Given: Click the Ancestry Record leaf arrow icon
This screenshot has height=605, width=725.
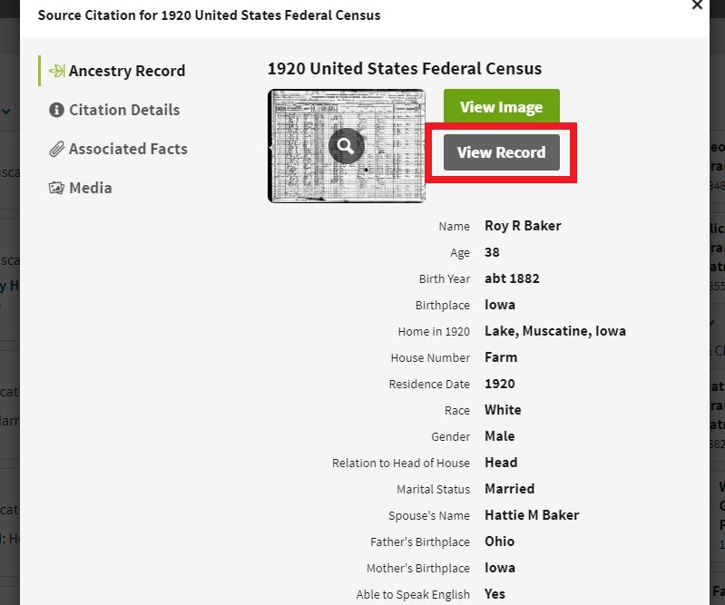Looking at the screenshot, I should [x=56, y=71].
